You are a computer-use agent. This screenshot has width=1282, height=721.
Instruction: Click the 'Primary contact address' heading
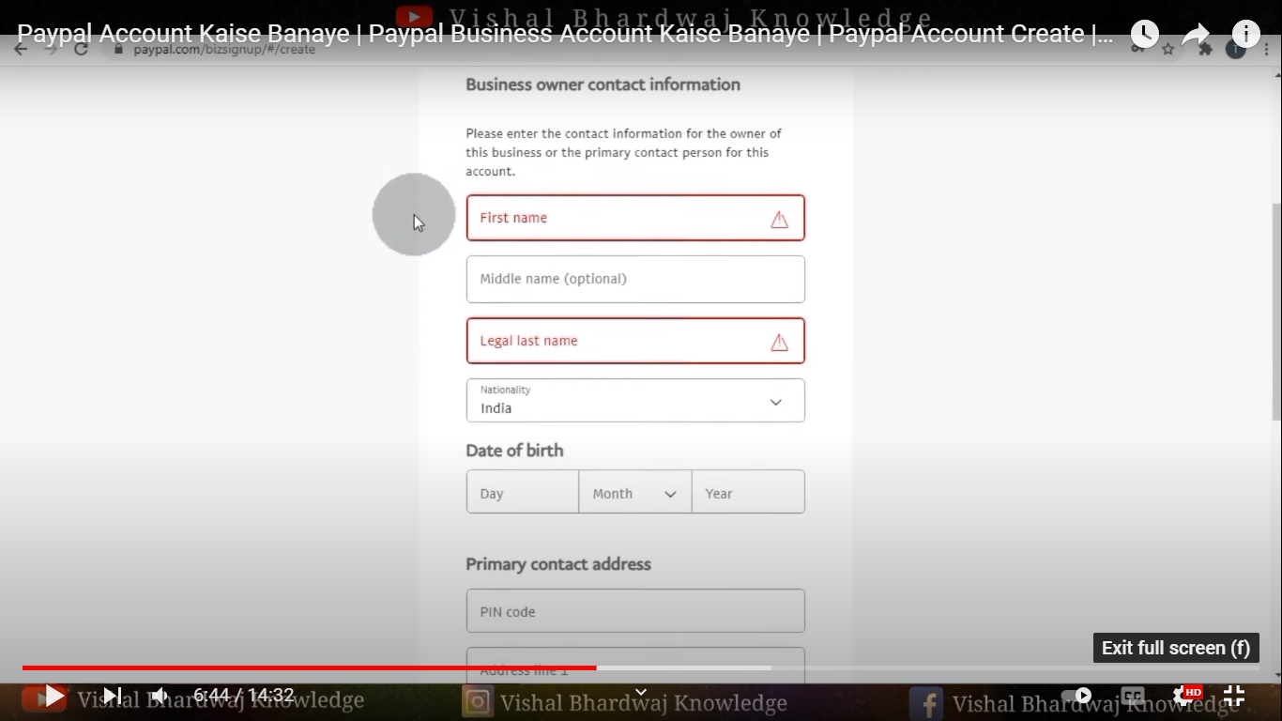pos(558,564)
